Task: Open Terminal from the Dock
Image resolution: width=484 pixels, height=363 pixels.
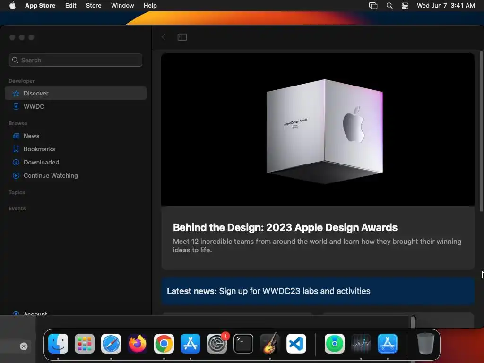Action: tap(243, 344)
